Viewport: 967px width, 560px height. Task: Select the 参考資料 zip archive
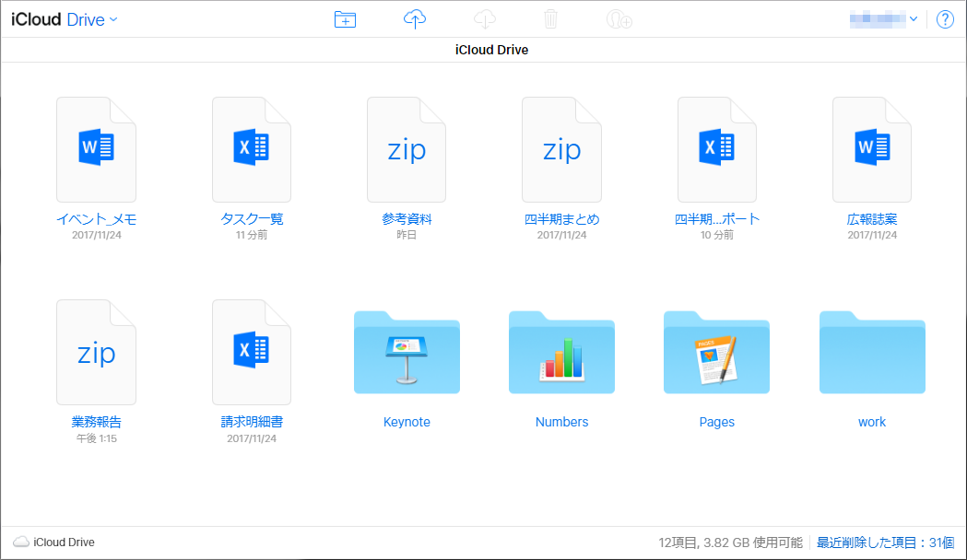(406, 149)
